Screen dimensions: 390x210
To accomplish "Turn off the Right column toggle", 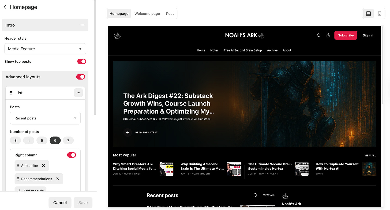I will (x=72, y=155).
